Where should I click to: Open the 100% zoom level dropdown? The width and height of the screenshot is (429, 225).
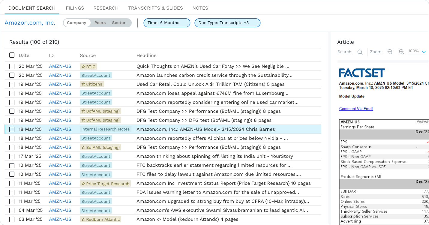point(417,51)
